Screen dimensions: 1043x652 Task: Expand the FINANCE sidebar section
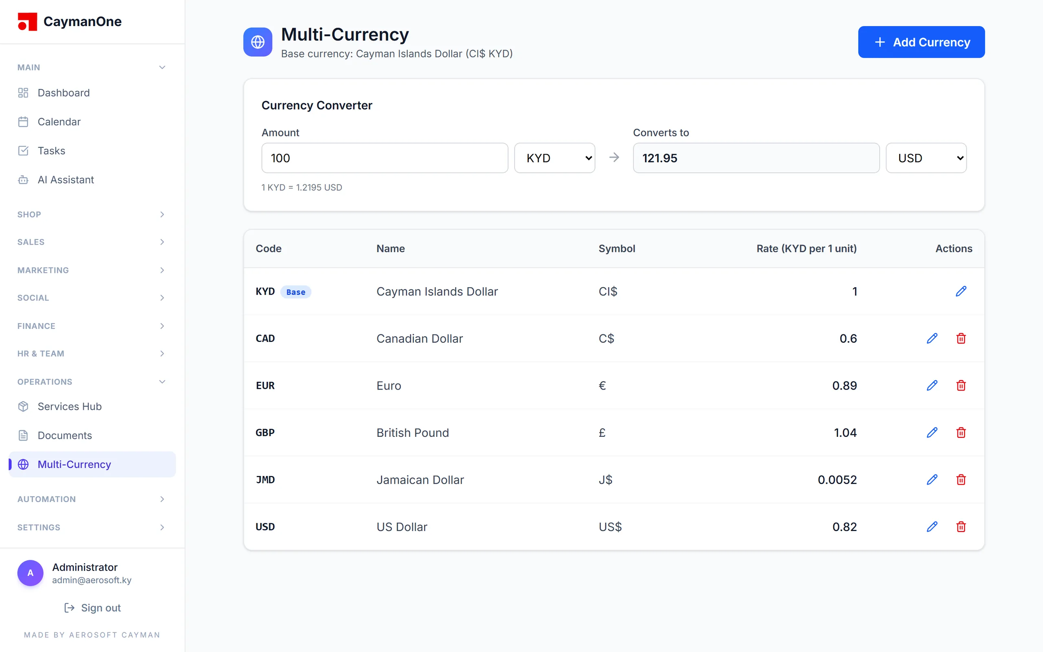pos(92,326)
